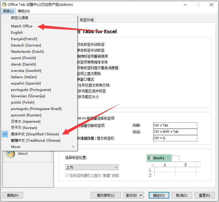This screenshot has width=219, height=202.
Task: Choose dansk [Danish] language
Action: tap(23, 64)
